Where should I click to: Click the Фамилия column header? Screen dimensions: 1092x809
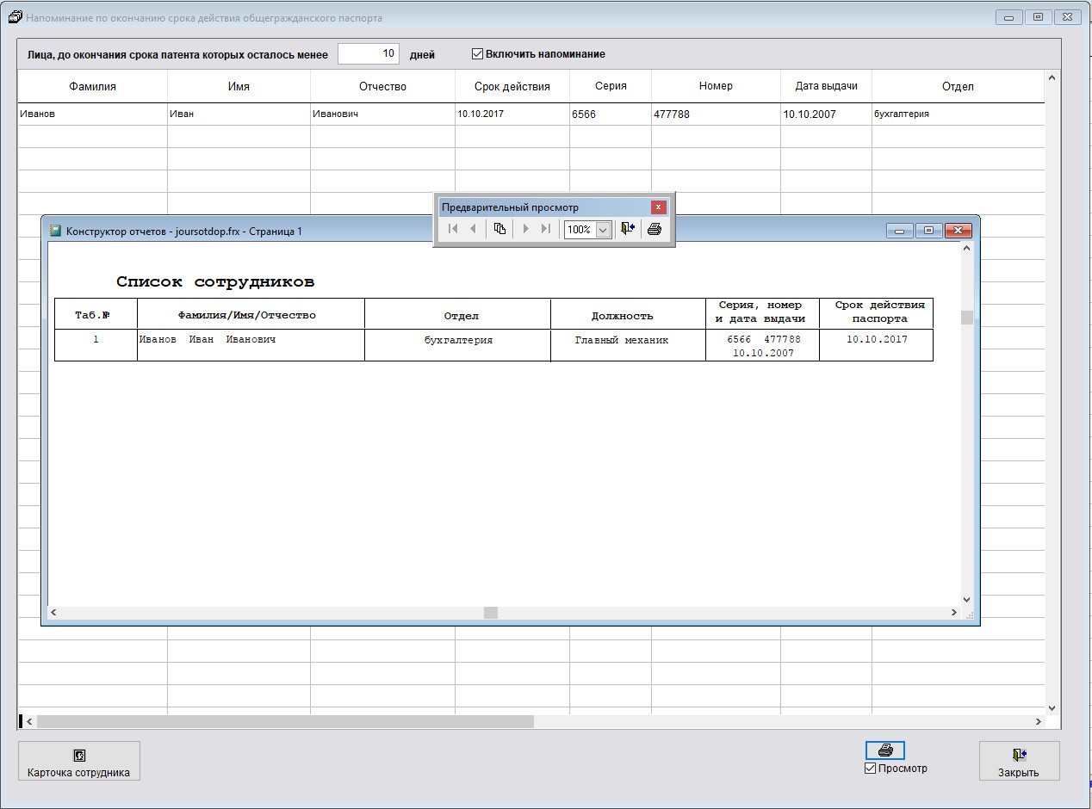(x=92, y=86)
